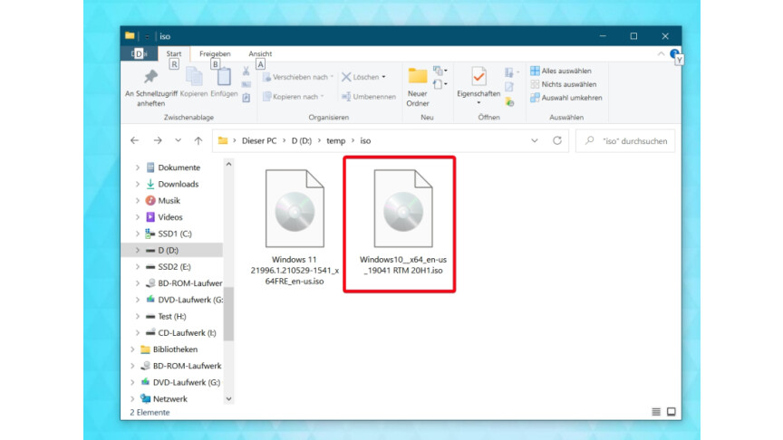Viewport: 783px width, 440px height.
Task: Go forward with the right arrow
Action: (x=158, y=140)
